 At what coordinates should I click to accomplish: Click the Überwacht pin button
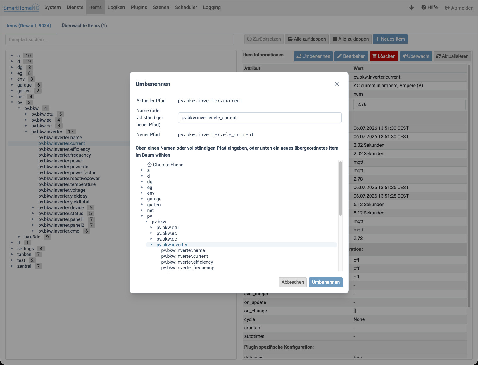pos(416,56)
